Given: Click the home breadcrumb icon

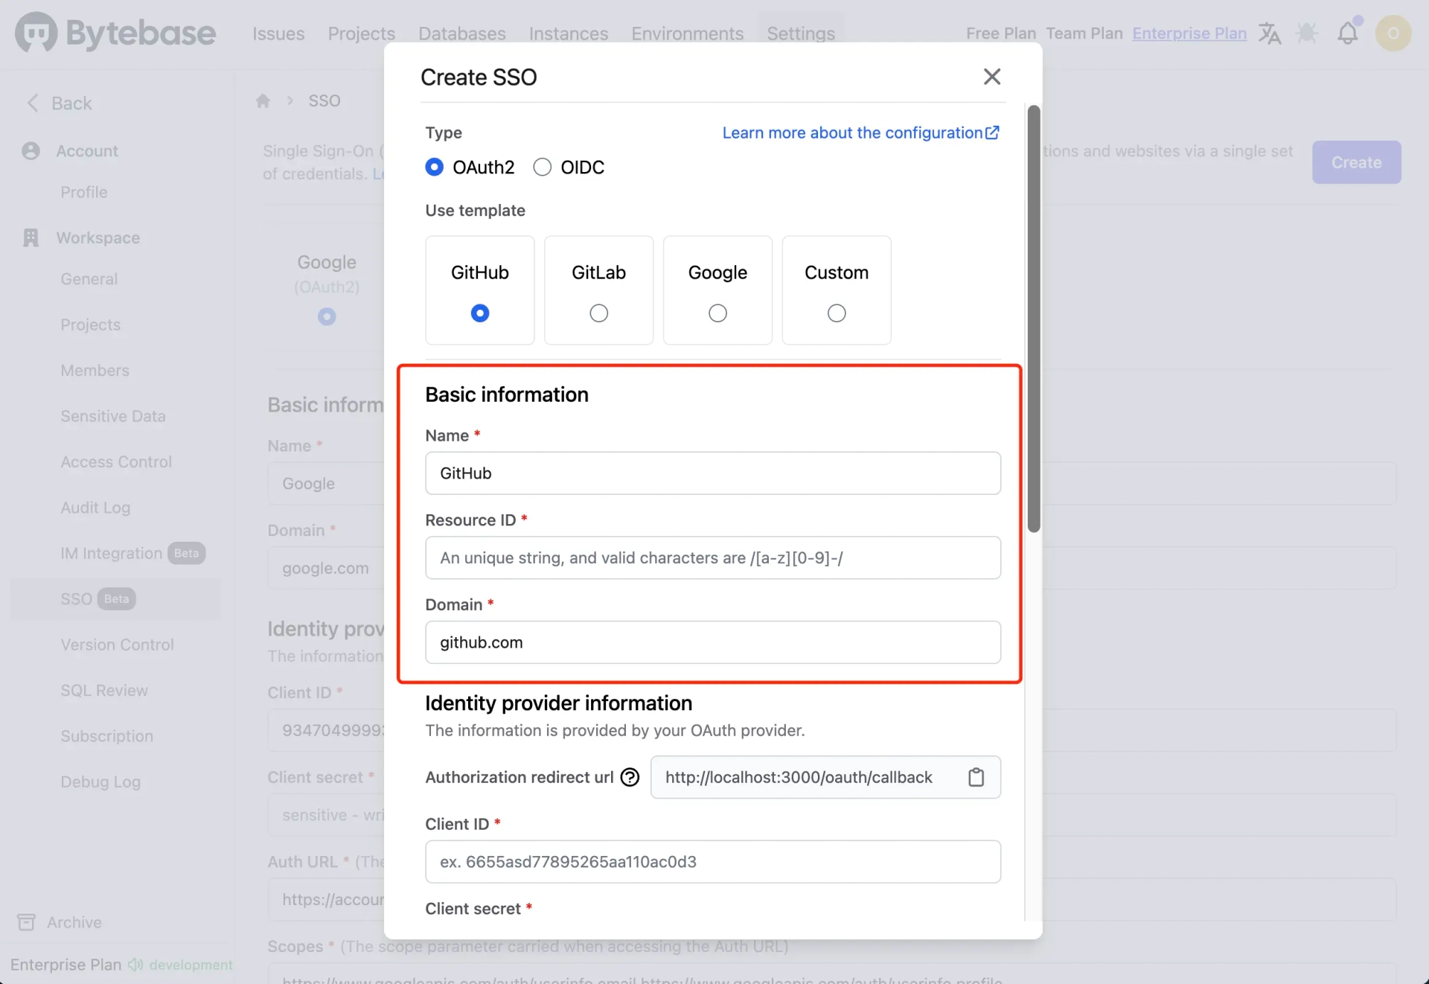Looking at the screenshot, I should coord(263,100).
